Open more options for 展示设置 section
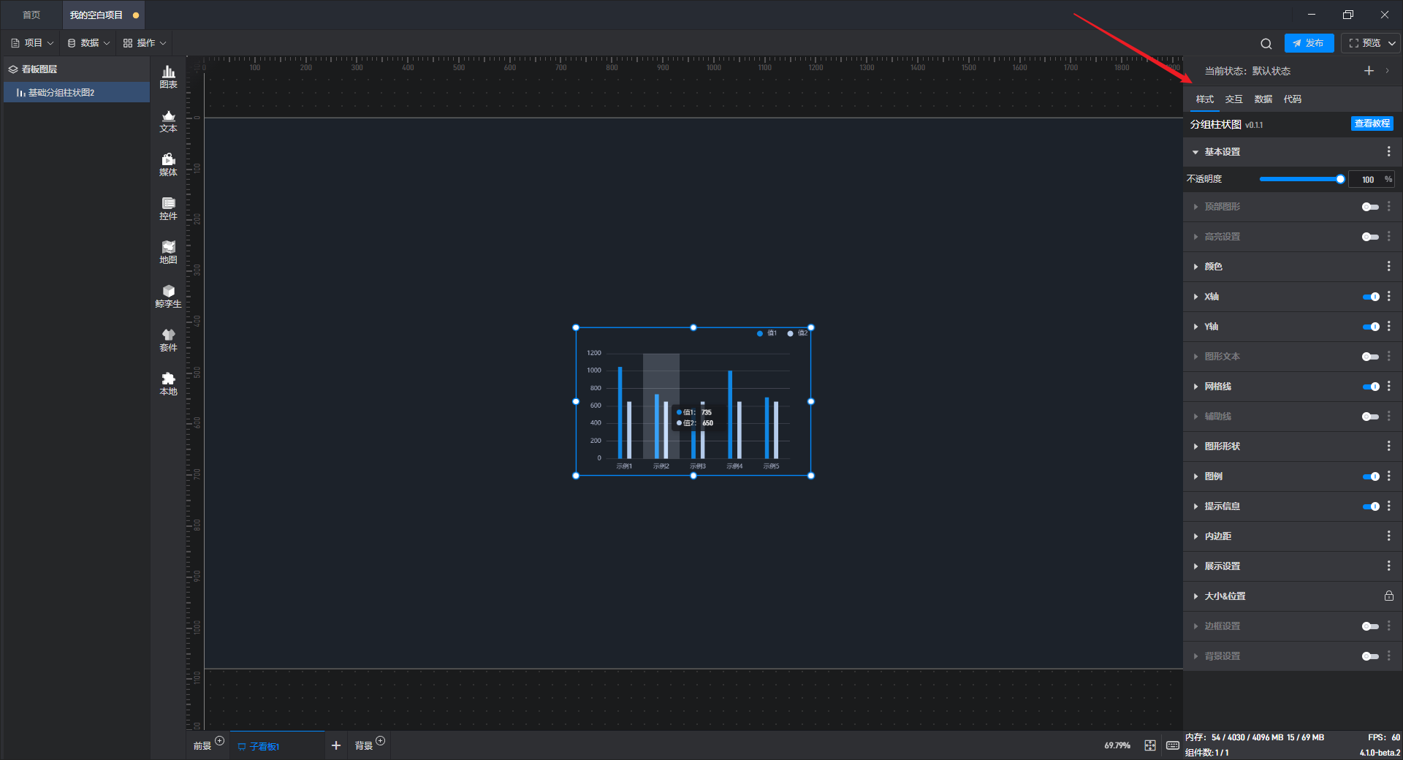This screenshot has height=760, width=1403. click(x=1388, y=566)
